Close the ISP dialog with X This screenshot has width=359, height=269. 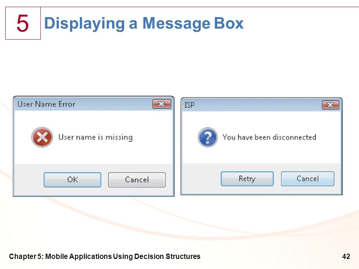[330, 105]
